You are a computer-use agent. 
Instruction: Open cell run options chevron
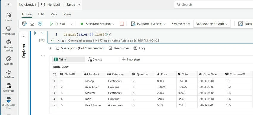(x=43, y=33)
